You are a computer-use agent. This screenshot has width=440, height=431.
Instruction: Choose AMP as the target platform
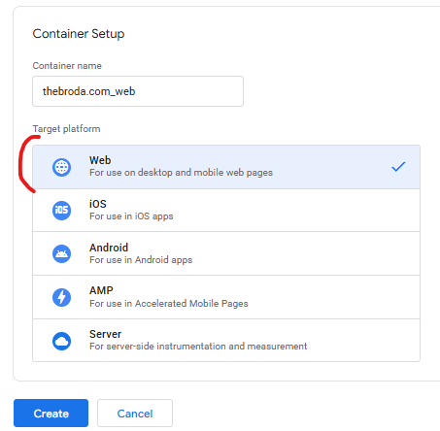click(226, 297)
